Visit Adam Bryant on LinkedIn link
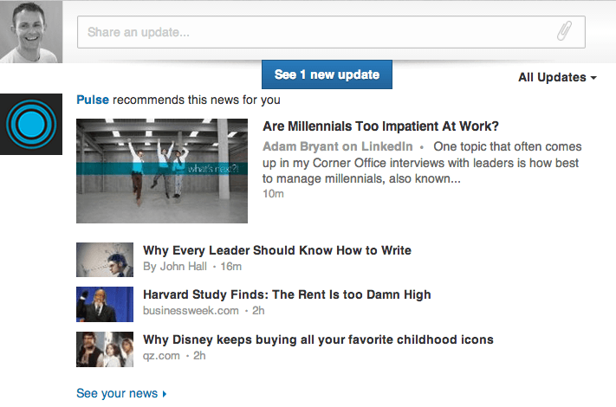The height and width of the screenshot is (407, 616). tap(338, 146)
